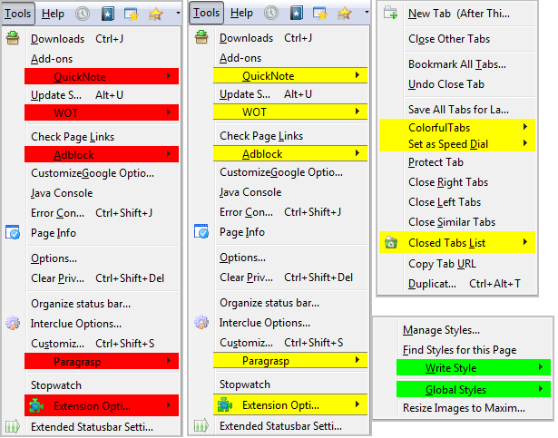
Task: Click the Interclue gear icon in the yellow-highlighted menu
Action: pos(201,322)
